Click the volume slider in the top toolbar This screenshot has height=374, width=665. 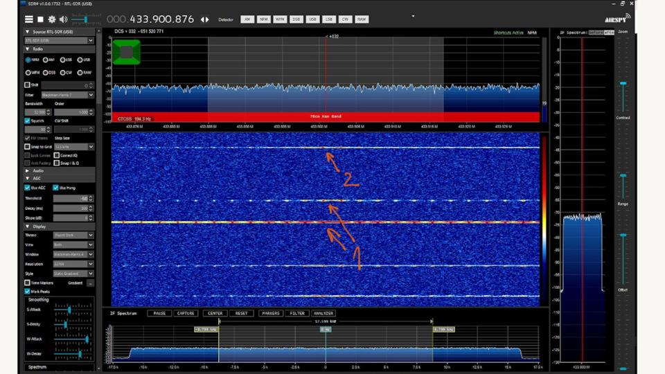click(86, 19)
